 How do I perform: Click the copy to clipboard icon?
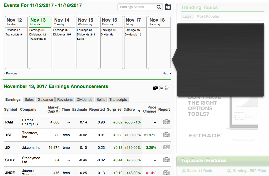155,88
